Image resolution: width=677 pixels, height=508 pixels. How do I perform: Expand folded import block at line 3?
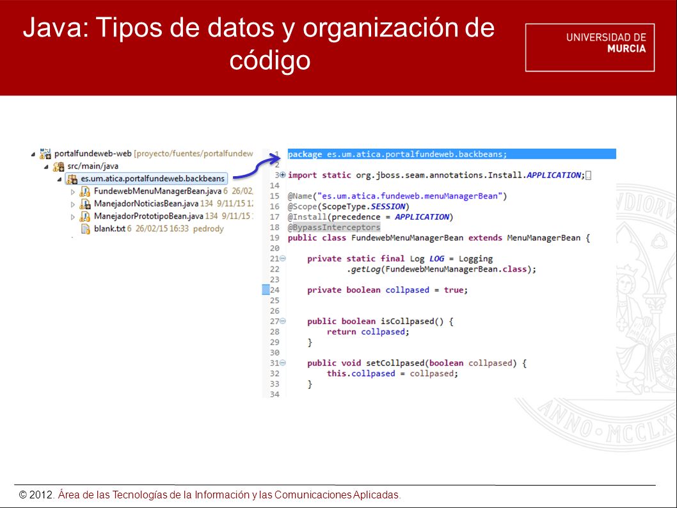tap(283, 175)
